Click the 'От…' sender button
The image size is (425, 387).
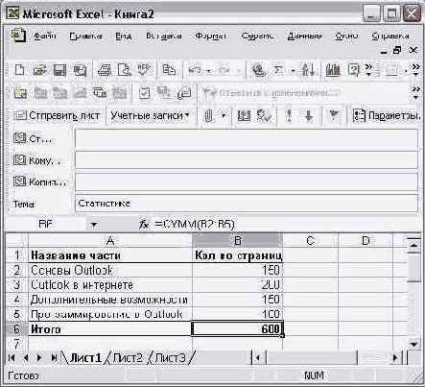pyautogui.click(x=33, y=138)
